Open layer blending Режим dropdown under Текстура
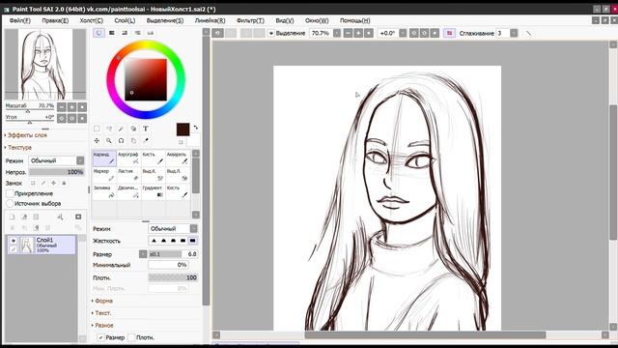Image resolution: width=618 pixels, height=348 pixels. (57, 160)
